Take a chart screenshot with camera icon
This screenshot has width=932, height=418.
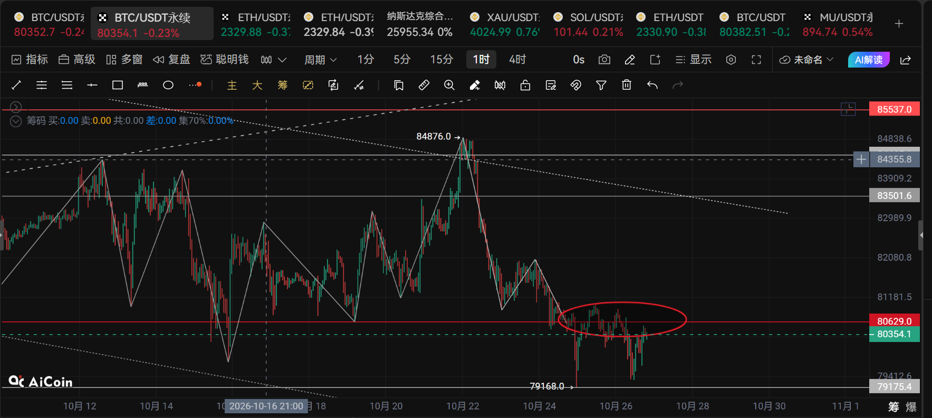click(604, 60)
